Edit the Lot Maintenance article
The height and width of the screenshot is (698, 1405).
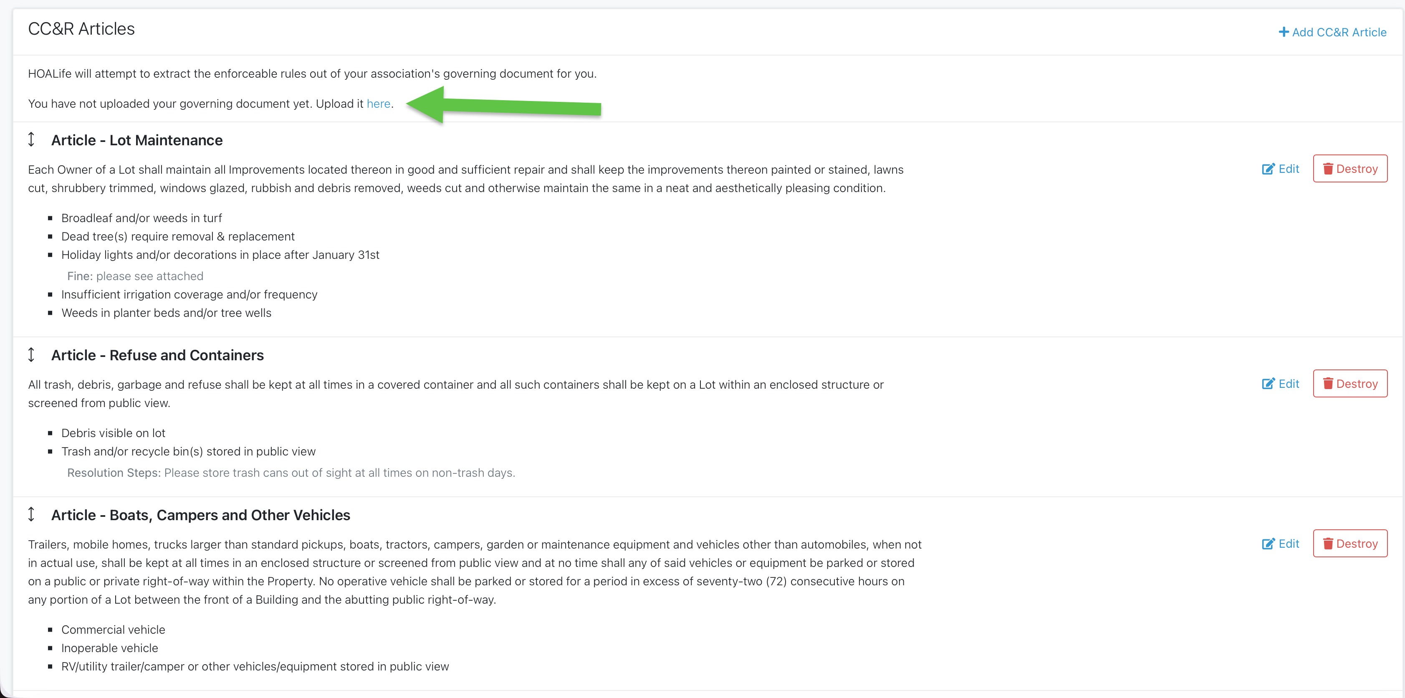click(x=1280, y=169)
